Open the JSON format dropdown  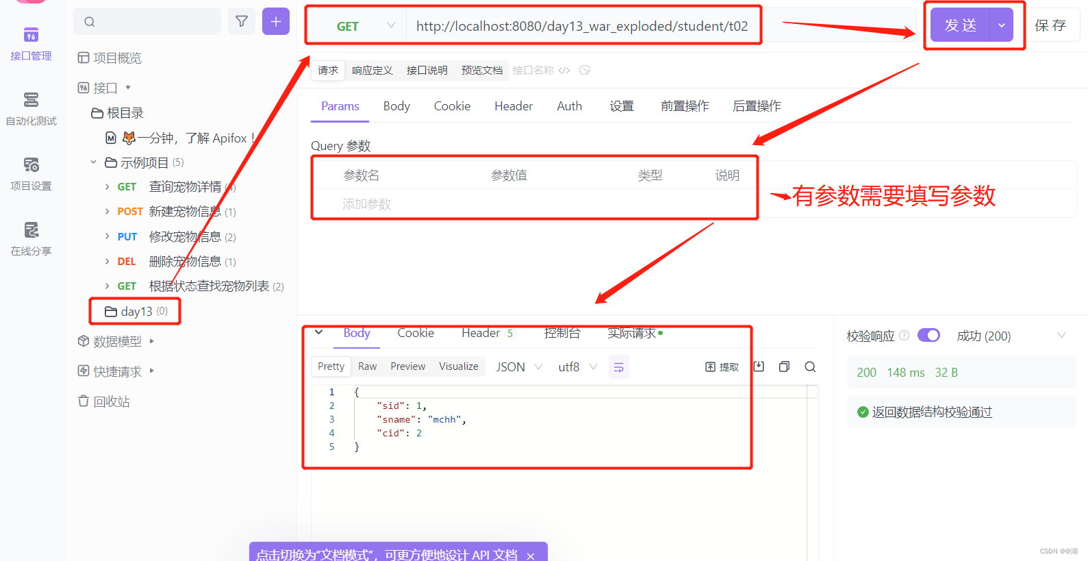[x=519, y=367]
